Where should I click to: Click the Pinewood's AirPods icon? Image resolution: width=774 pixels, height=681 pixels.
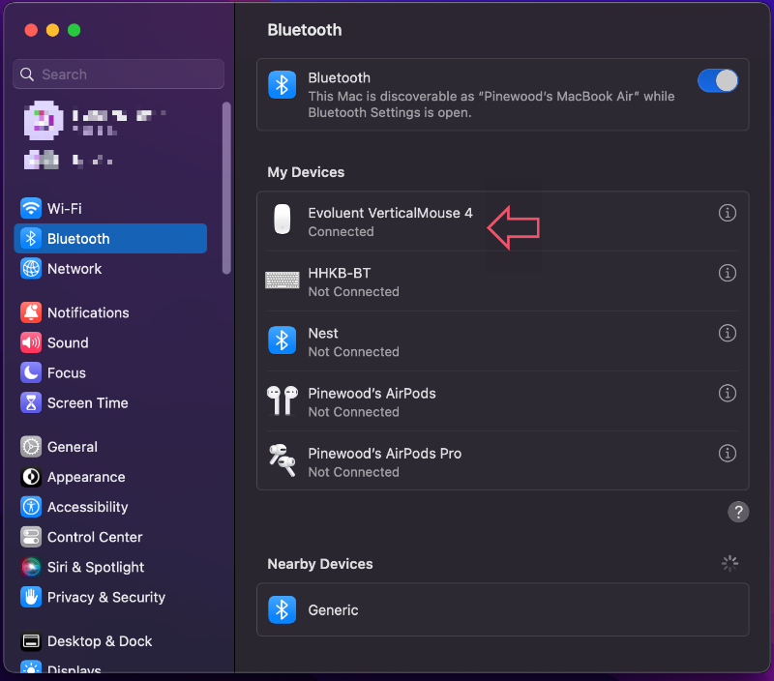282,400
